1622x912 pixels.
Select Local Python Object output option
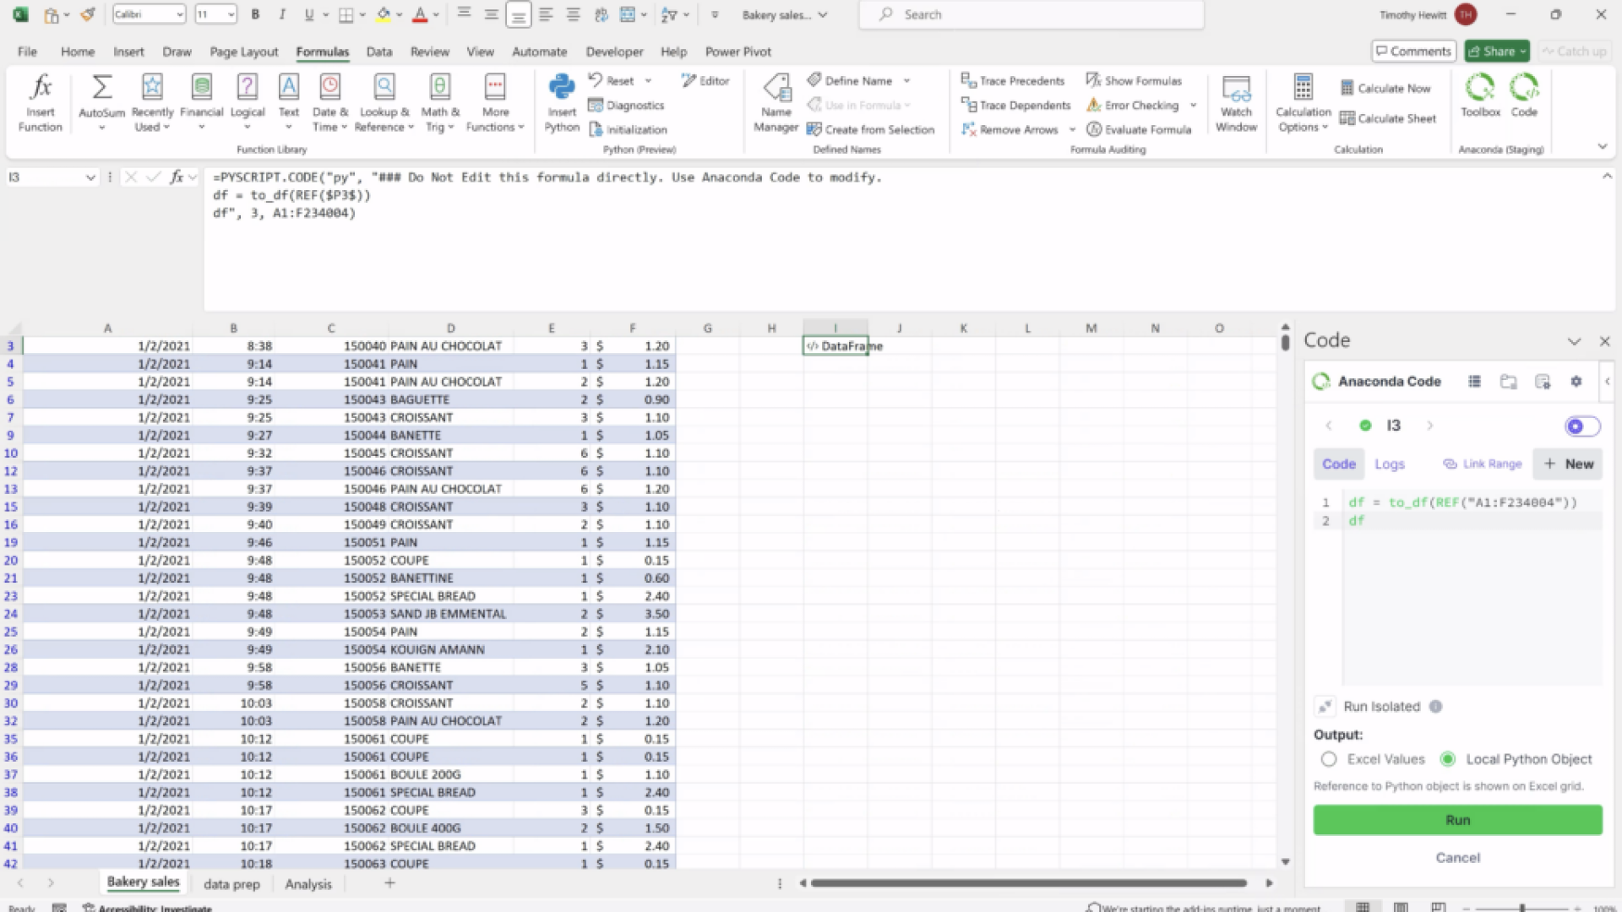click(1448, 759)
